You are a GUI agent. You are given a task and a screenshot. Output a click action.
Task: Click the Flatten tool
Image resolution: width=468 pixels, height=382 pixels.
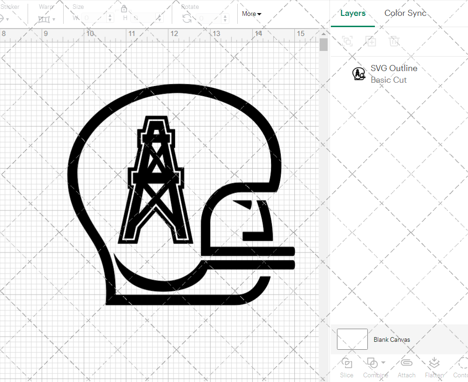(x=434, y=368)
